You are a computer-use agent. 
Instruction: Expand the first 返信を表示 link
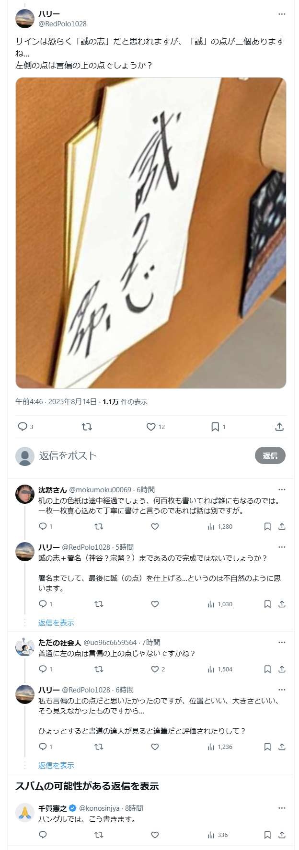[56, 623]
